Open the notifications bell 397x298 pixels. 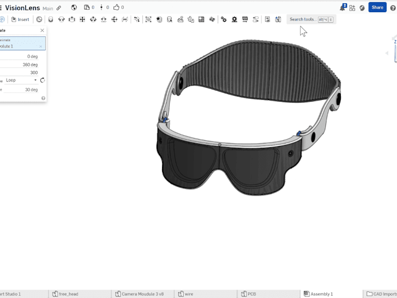point(342,8)
